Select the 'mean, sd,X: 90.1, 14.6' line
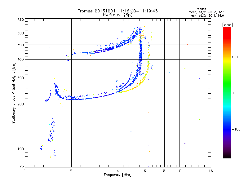Image resolution: width=248 pixels, height=186 pixels. [x=206, y=15]
